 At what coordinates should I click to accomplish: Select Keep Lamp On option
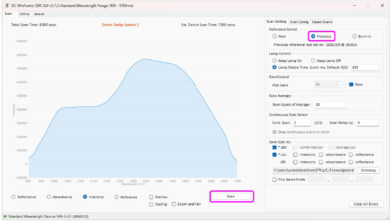tap(275, 61)
